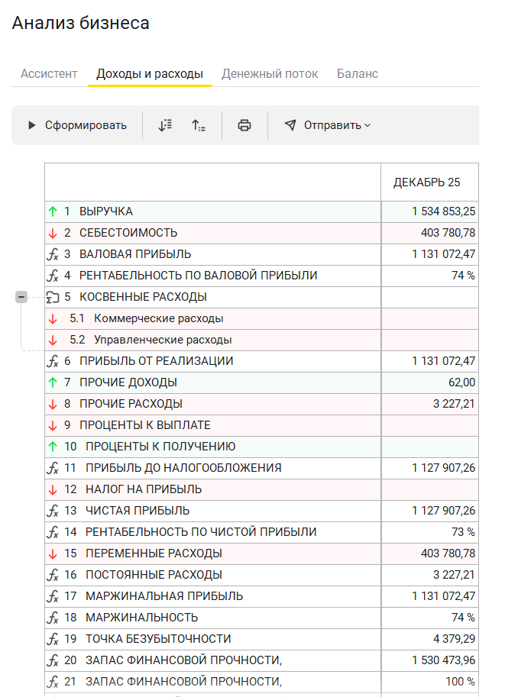
Task: Click the ЧИСТАЯ ПРИБЫЛЬ value cell
Action: pyautogui.click(x=429, y=511)
